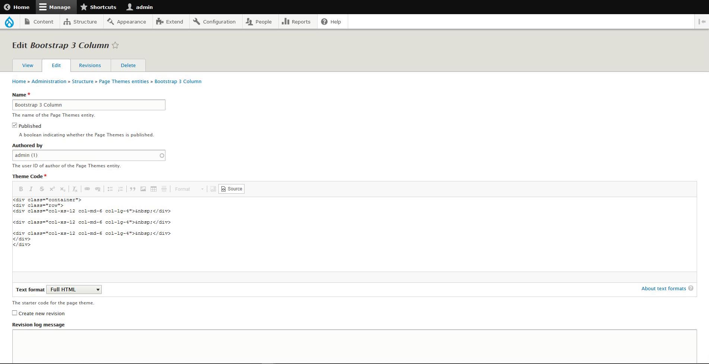Toggle the Published checkbox
This screenshot has height=364, width=709.
[x=15, y=126]
